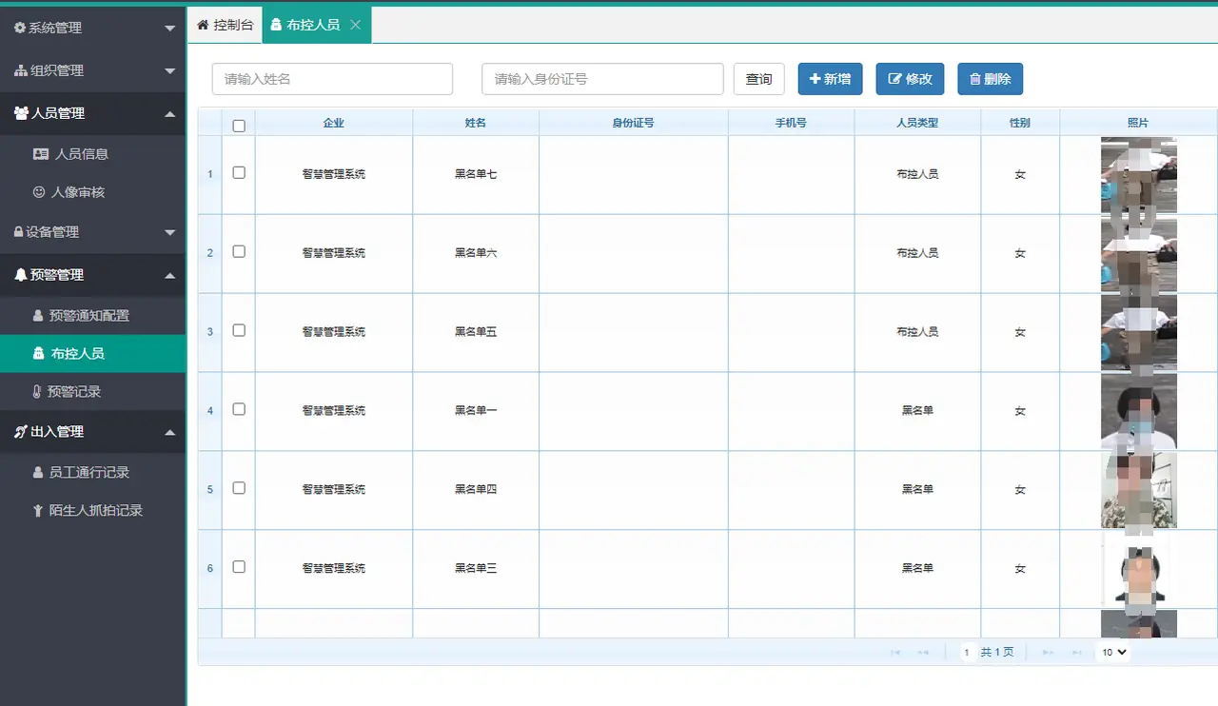Go to the last page arrow in pager
Viewport: 1218px width, 706px height.
coord(1077,653)
